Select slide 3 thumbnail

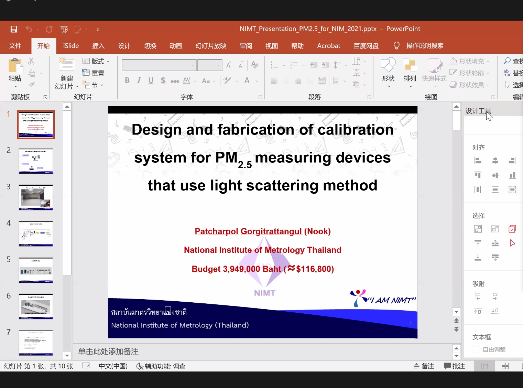tap(36, 197)
